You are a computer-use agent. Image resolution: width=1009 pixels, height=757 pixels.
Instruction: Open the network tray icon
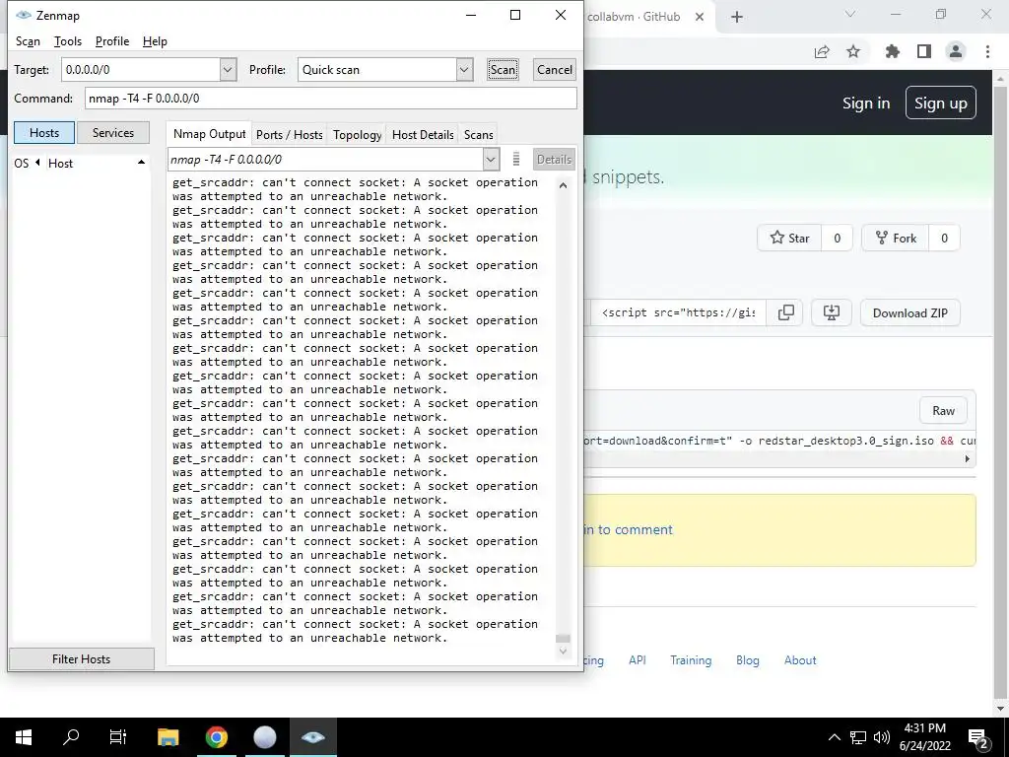click(x=858, y=737)
